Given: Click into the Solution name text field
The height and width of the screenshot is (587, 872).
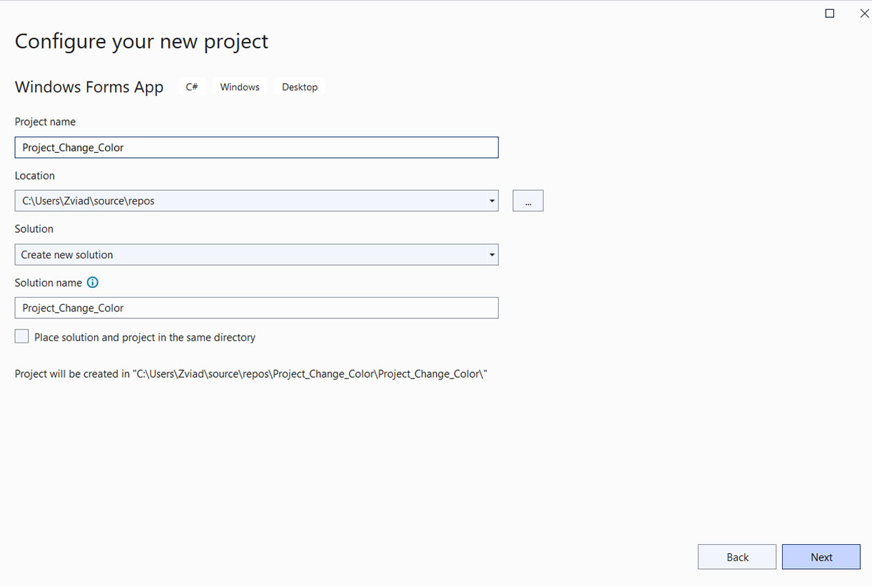Looking at the screenshot, I should click(x=256, y=308).
